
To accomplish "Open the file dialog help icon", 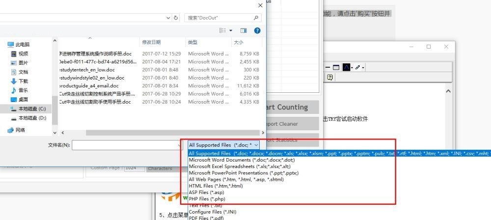I will [x=257, y=30].
